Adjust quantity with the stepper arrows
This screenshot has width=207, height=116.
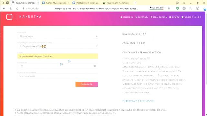point(95,66)
